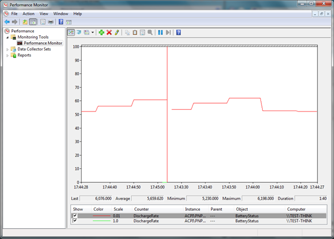Open the View menu
334x239 pixels.
(44, 14)
